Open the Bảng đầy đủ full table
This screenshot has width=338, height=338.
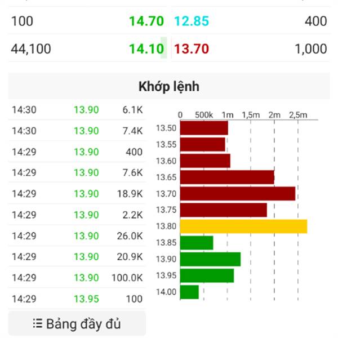[x=77, y=324]
